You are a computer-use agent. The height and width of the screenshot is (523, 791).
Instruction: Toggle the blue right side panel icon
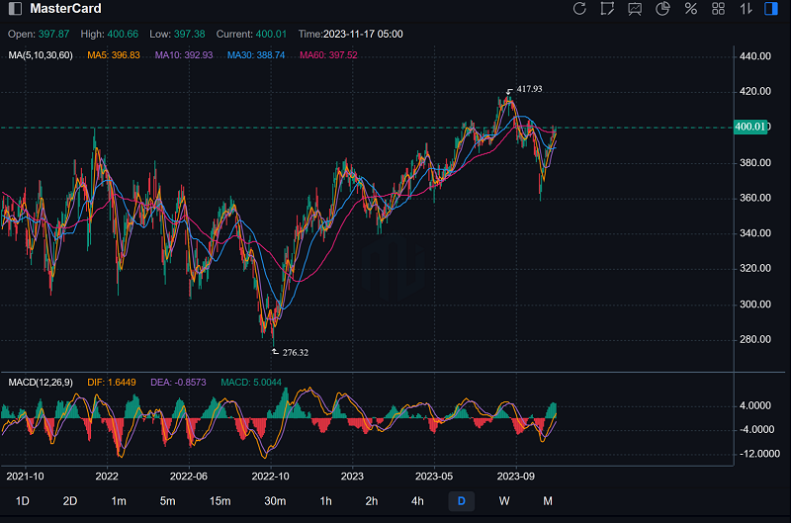pyautogui.click(x=771, y=9)
